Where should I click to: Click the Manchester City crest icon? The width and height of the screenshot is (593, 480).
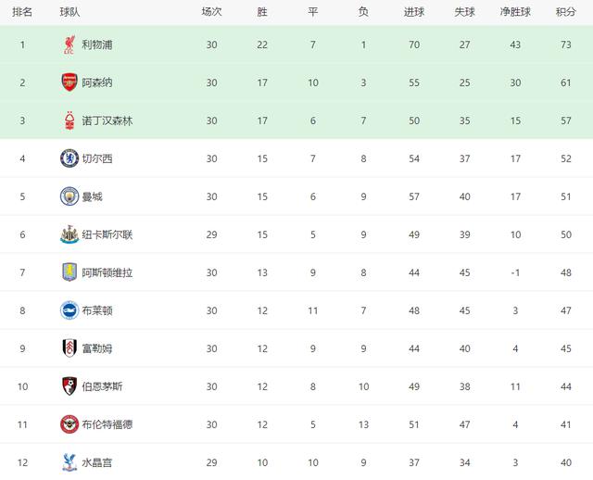(69, 196)
